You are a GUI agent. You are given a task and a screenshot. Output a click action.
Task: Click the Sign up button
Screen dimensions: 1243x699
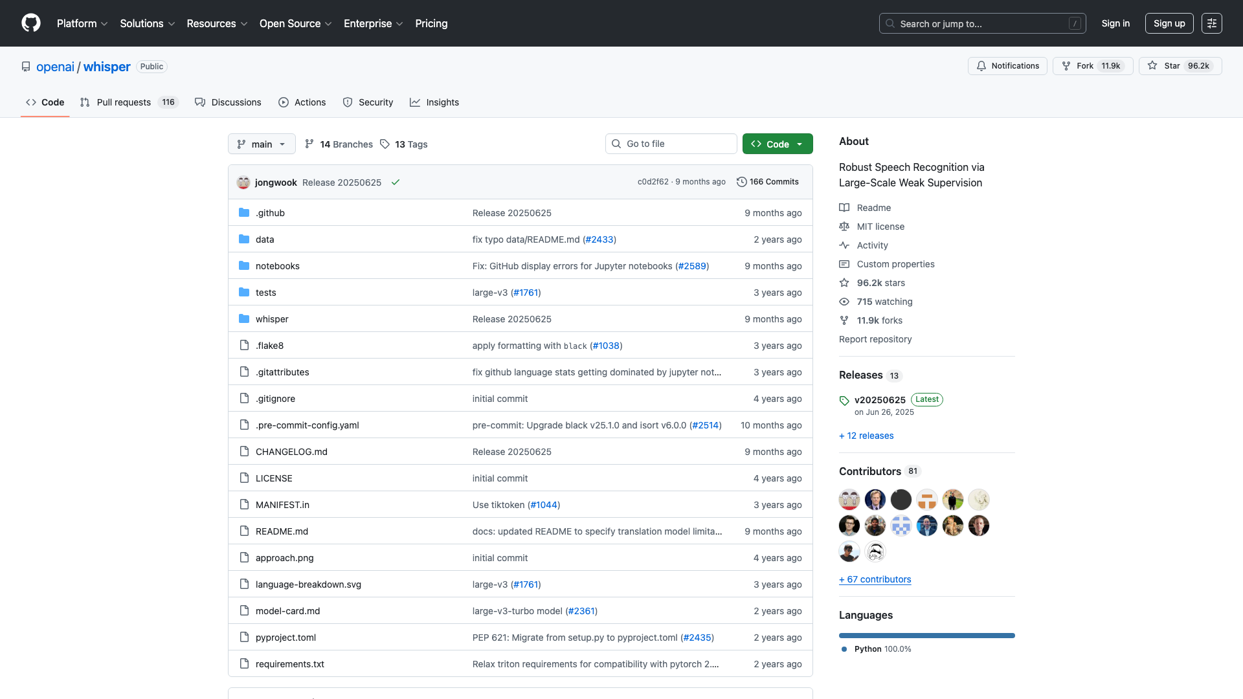(1169, 23)
